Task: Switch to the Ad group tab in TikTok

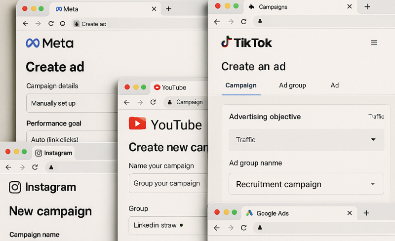Action: coord(292,85)
